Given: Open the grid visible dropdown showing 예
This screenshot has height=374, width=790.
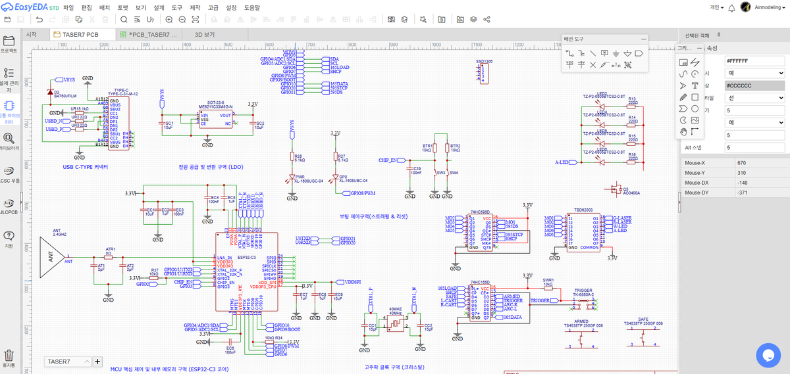Looking at the screenshot, I should pos(754,73).
